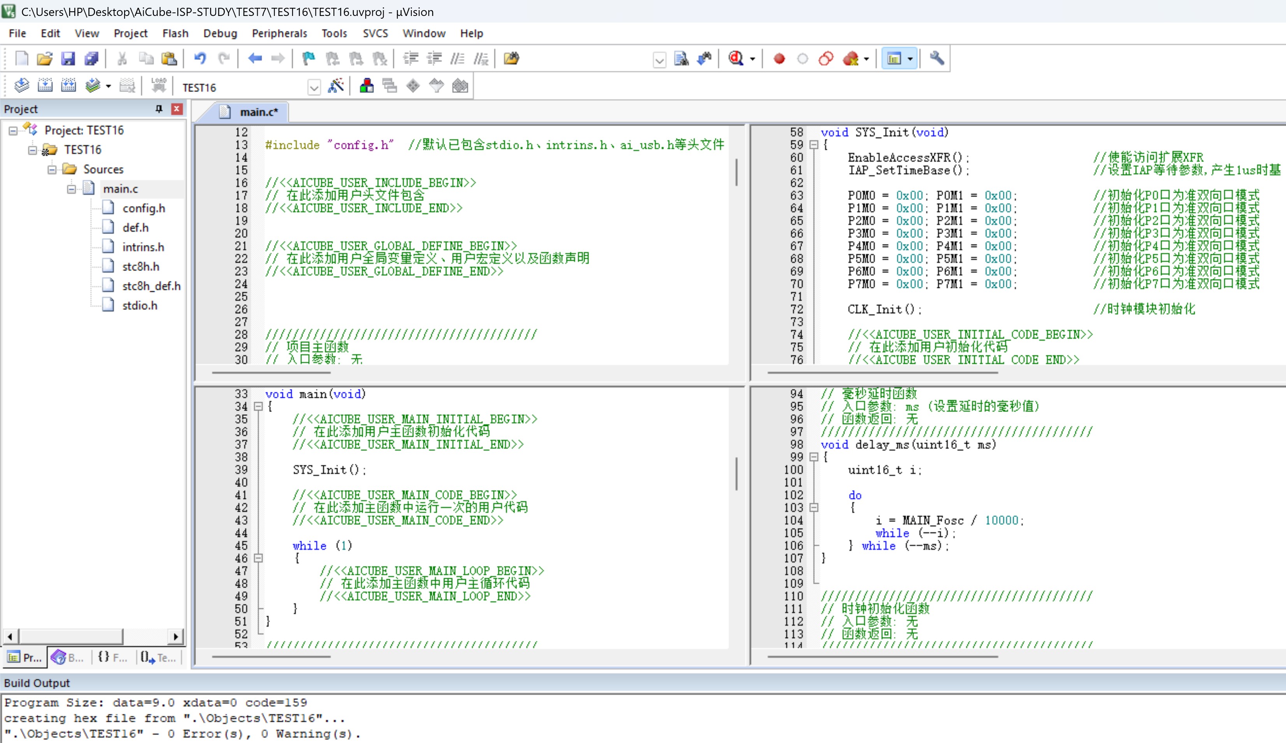1286x743 pixels.
Task: Select stc8h_def.h in the project tree
Action: [151, 286]
